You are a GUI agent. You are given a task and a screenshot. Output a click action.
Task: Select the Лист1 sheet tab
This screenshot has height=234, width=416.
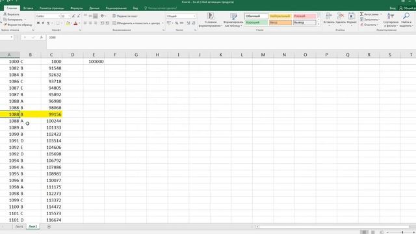pos(19,227)
